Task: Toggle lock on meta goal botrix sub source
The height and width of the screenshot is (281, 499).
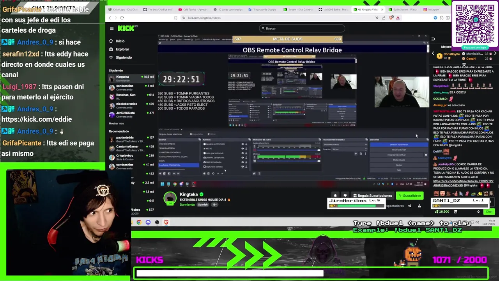Action: [246, 153]
